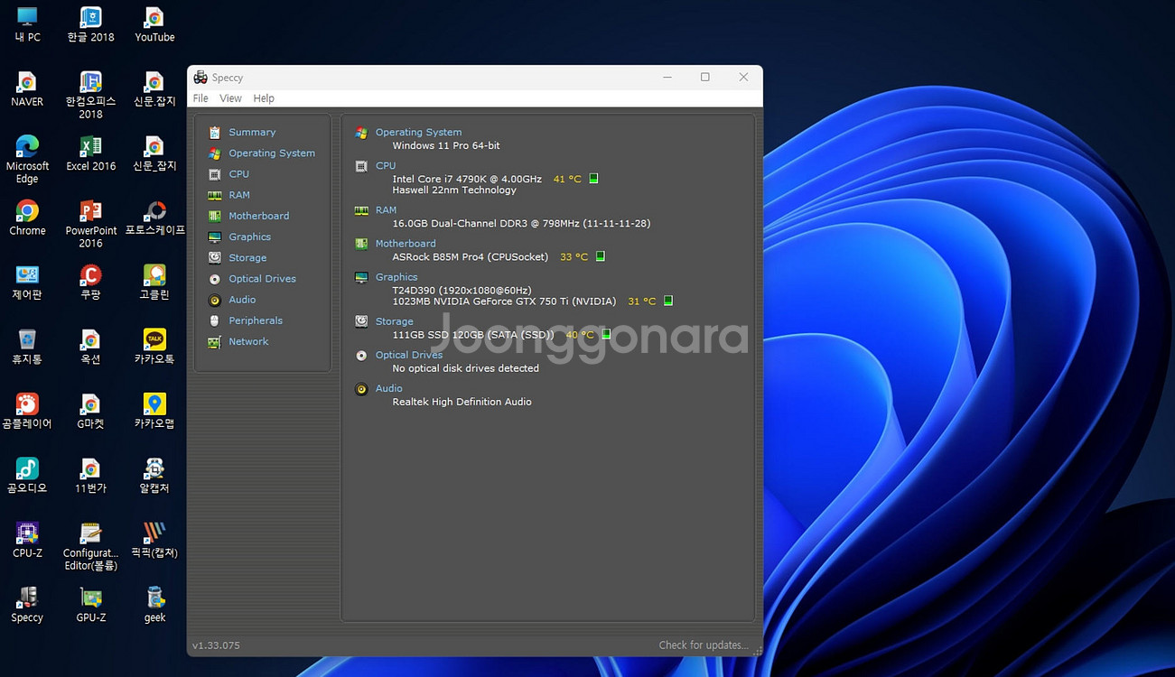Screen dimensions: 1175x677
Task: Open the View menu
Action: tap(230, 98)
